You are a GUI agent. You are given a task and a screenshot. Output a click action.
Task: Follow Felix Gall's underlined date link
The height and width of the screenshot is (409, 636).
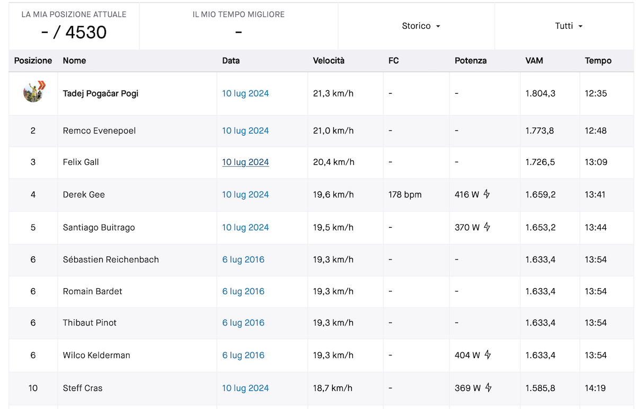tap(245, 162)
